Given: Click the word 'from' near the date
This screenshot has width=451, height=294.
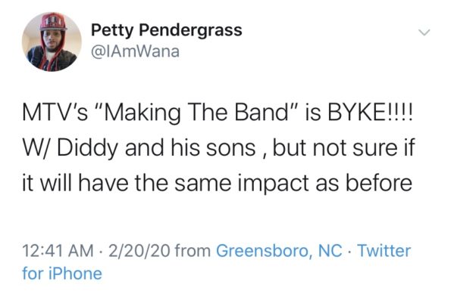Looking at the screenshot, I should pos(193,250).
